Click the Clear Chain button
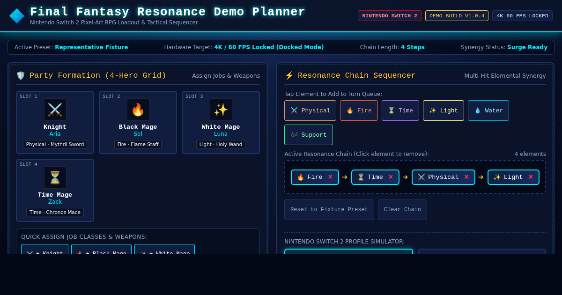The width and height of the screenshot is (562, 295). 402,210
